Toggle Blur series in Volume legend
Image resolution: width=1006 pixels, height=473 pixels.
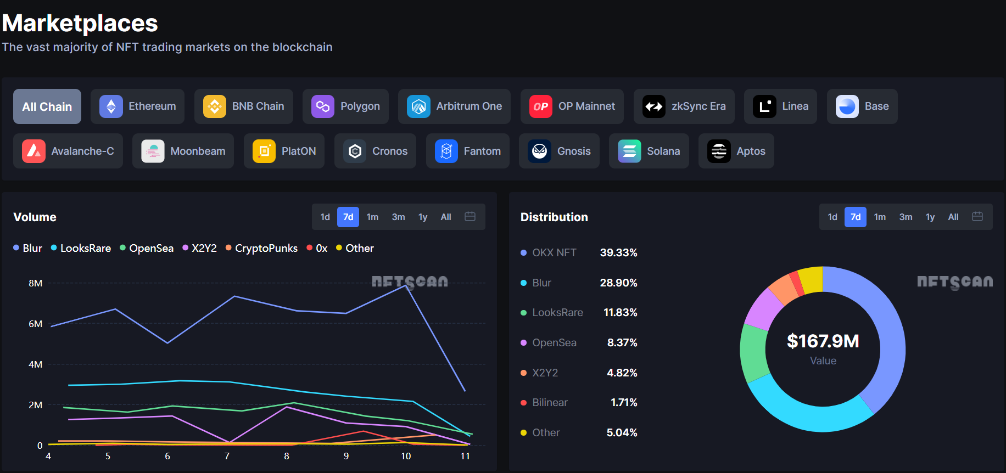click(28, 249)
